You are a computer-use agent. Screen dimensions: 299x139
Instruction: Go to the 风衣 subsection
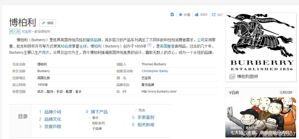point(142,110)
